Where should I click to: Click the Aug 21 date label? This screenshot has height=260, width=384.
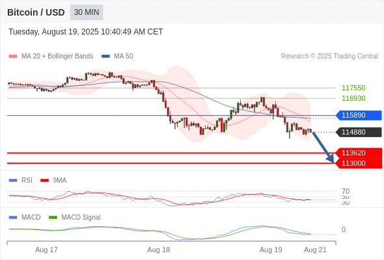pos(315,250)
